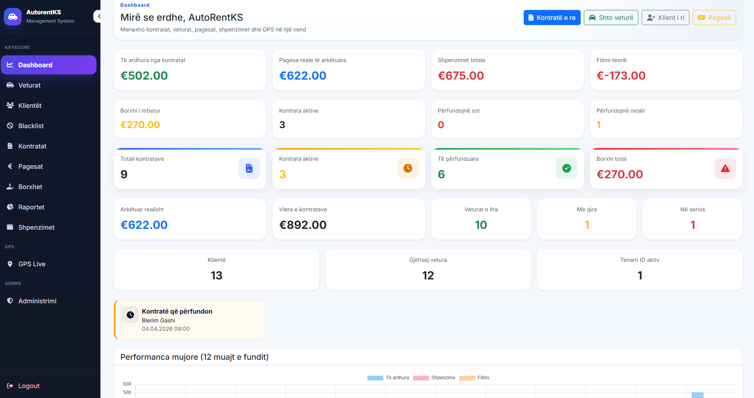Toggle the Fitimi legend swatch
The image size is (754, 398).
coord(467,378)
